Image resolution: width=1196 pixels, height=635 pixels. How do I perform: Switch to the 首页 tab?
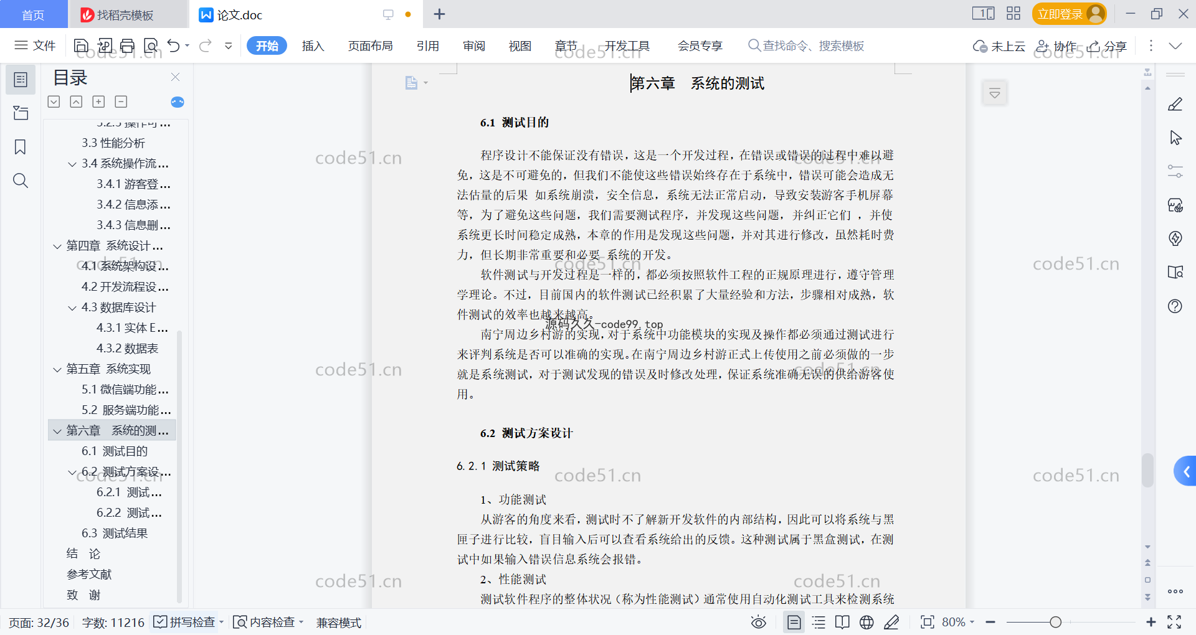(x=34, y=14)
